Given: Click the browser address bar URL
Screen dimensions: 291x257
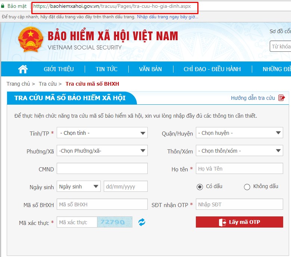Looking at the screenshot, I should [x=112, y=6].
